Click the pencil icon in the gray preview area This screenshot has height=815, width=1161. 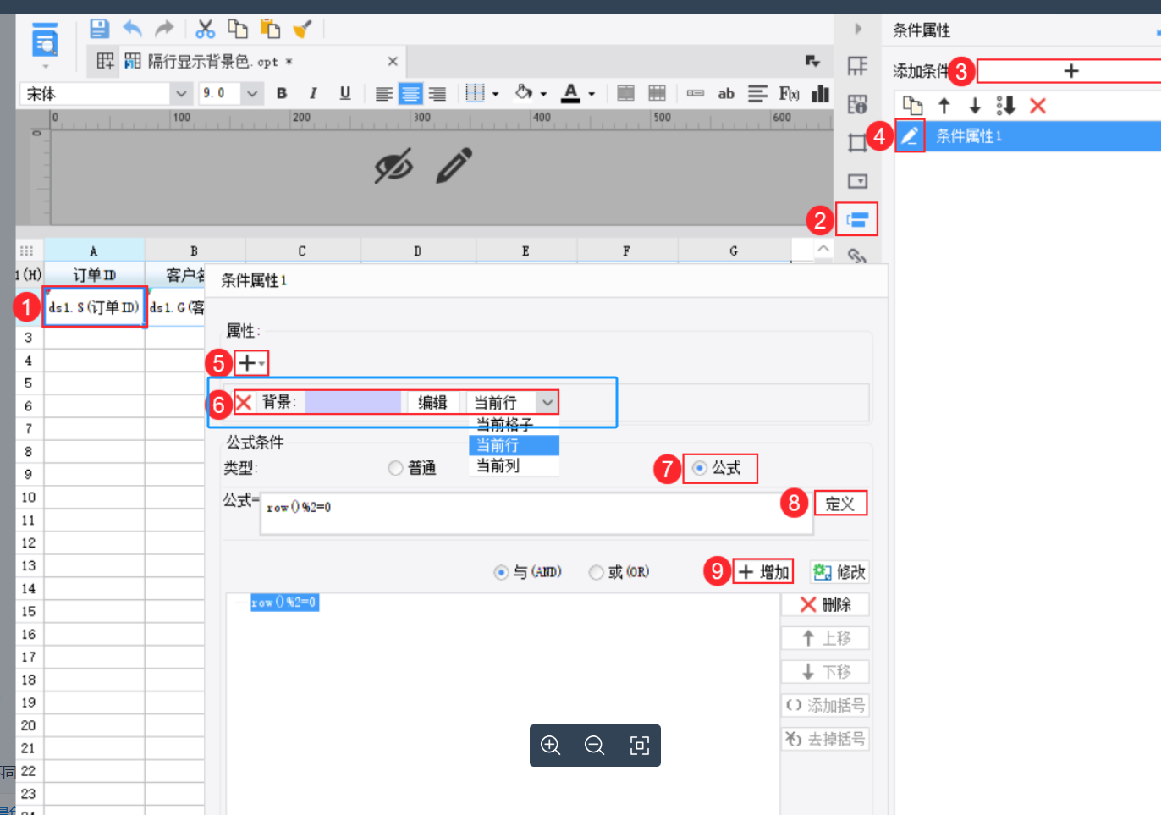tap(454, 165)
